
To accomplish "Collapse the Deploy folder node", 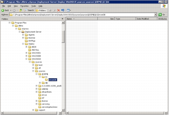I will coord(23,44).
